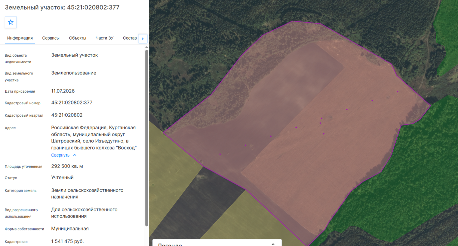Click the info panel vertical scrollbar

coord(146,138)
